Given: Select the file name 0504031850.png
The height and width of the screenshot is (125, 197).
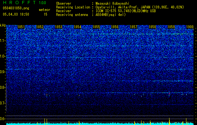Looking at the screenshot, I should 16,8.
